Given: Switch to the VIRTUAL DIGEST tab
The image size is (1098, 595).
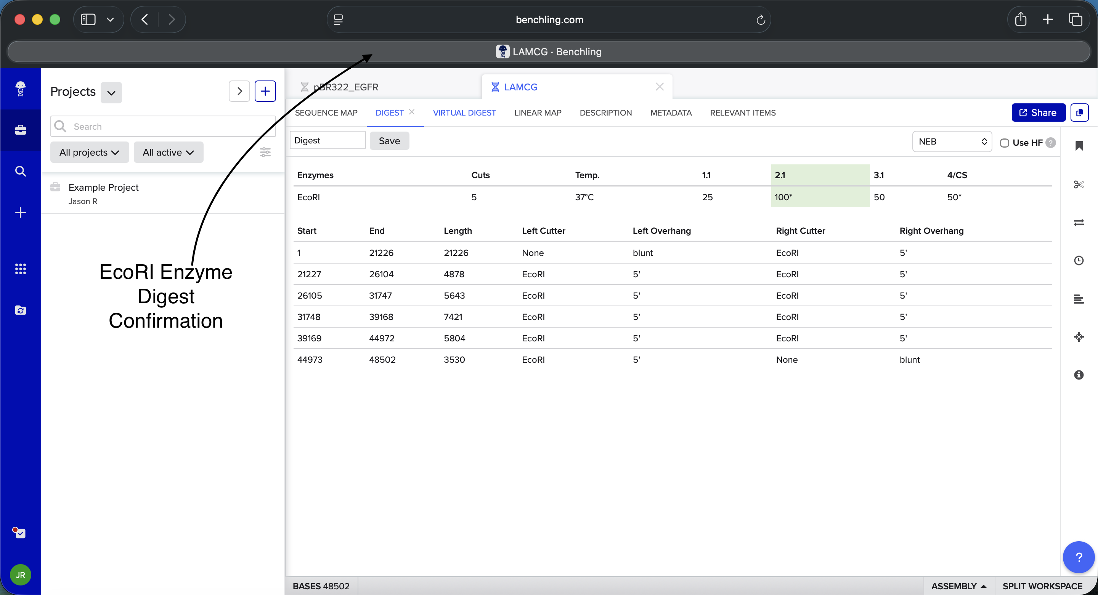Looking at the screenshot, I should [x=464, y=113].
